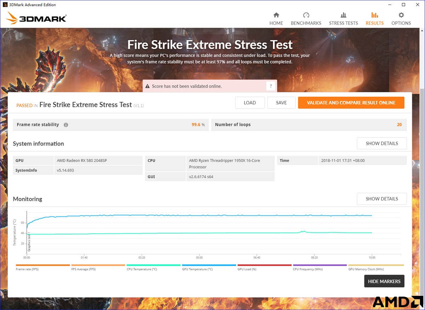Click the 99.6 % frame rate stability value
Image resolution: width=425 pixels, height=310 pixels.
(198, 125)
